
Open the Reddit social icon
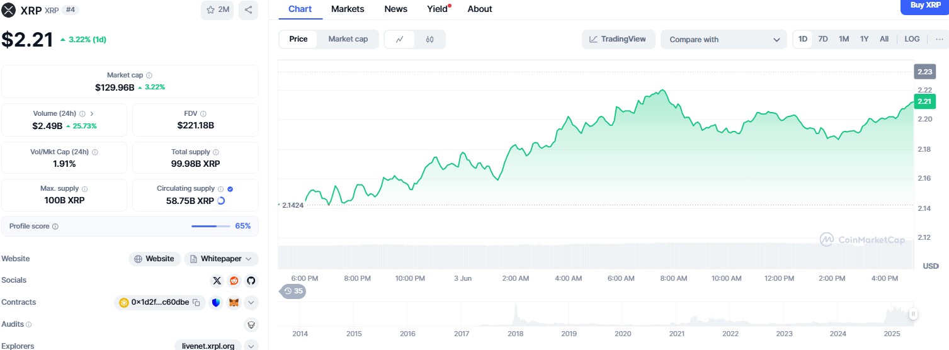(x=234, y=281)
